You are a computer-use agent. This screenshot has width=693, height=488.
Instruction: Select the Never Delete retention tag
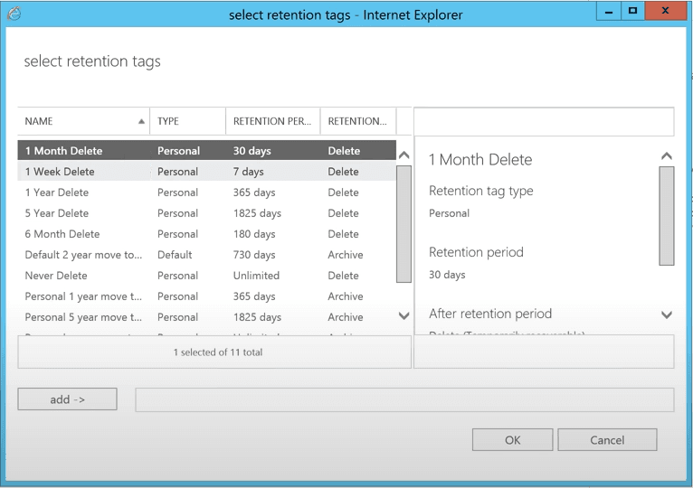click(x=56, y=276)
